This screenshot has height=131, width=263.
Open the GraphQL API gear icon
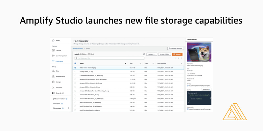[53, 93]
